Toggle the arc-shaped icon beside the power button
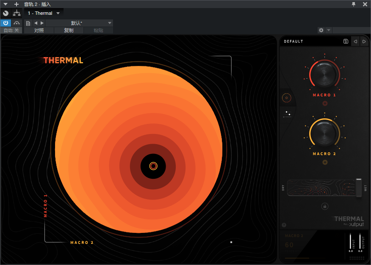The image size is (371, 265). 17,23
